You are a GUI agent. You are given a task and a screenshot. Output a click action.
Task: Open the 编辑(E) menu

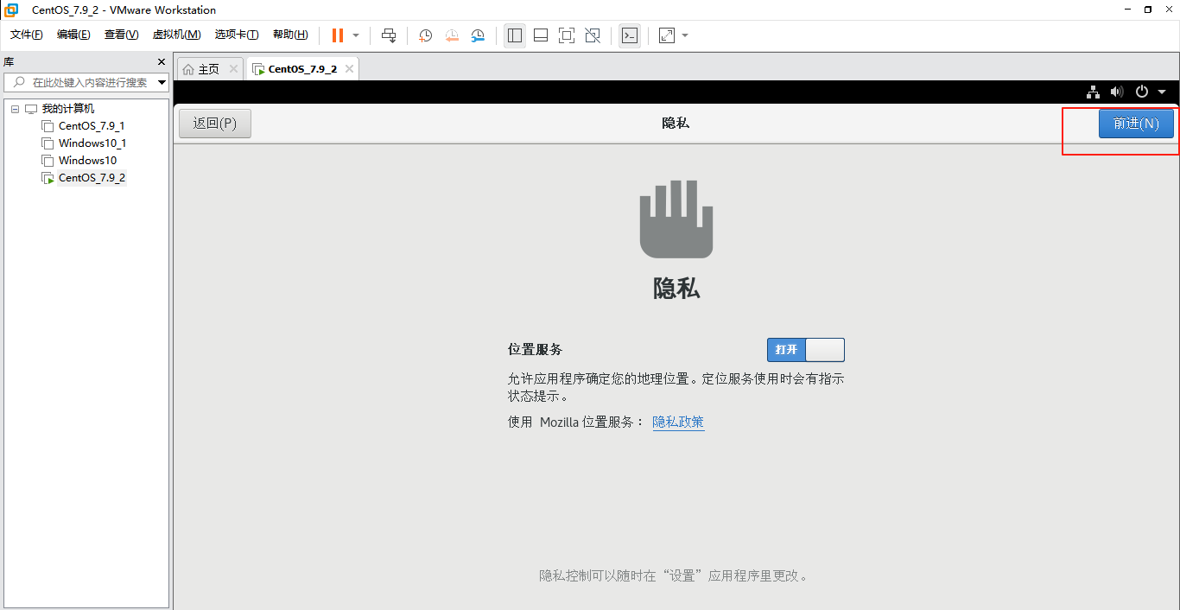tap(73, 35)
